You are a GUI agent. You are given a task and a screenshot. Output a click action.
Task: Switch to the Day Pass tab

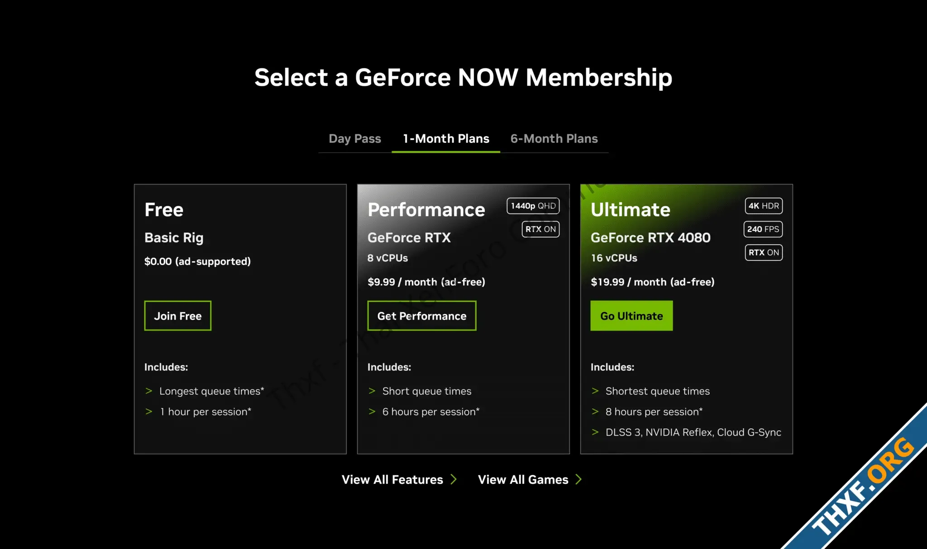pyautogui.click(x=355, y=138)
